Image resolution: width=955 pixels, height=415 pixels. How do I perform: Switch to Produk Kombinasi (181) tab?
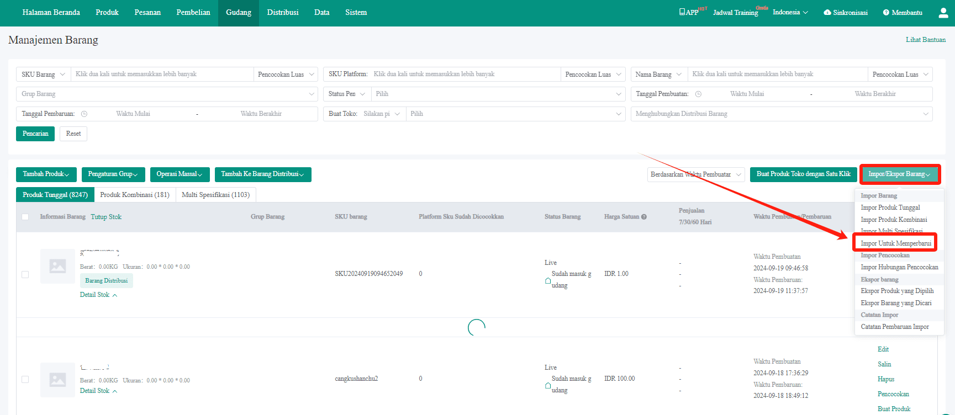coord(135,195)
